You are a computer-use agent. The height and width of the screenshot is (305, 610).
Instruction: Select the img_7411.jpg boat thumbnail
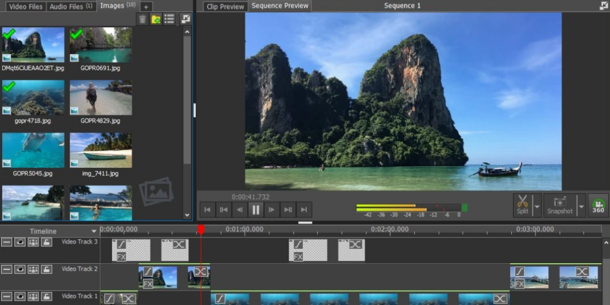click(101, 150)
